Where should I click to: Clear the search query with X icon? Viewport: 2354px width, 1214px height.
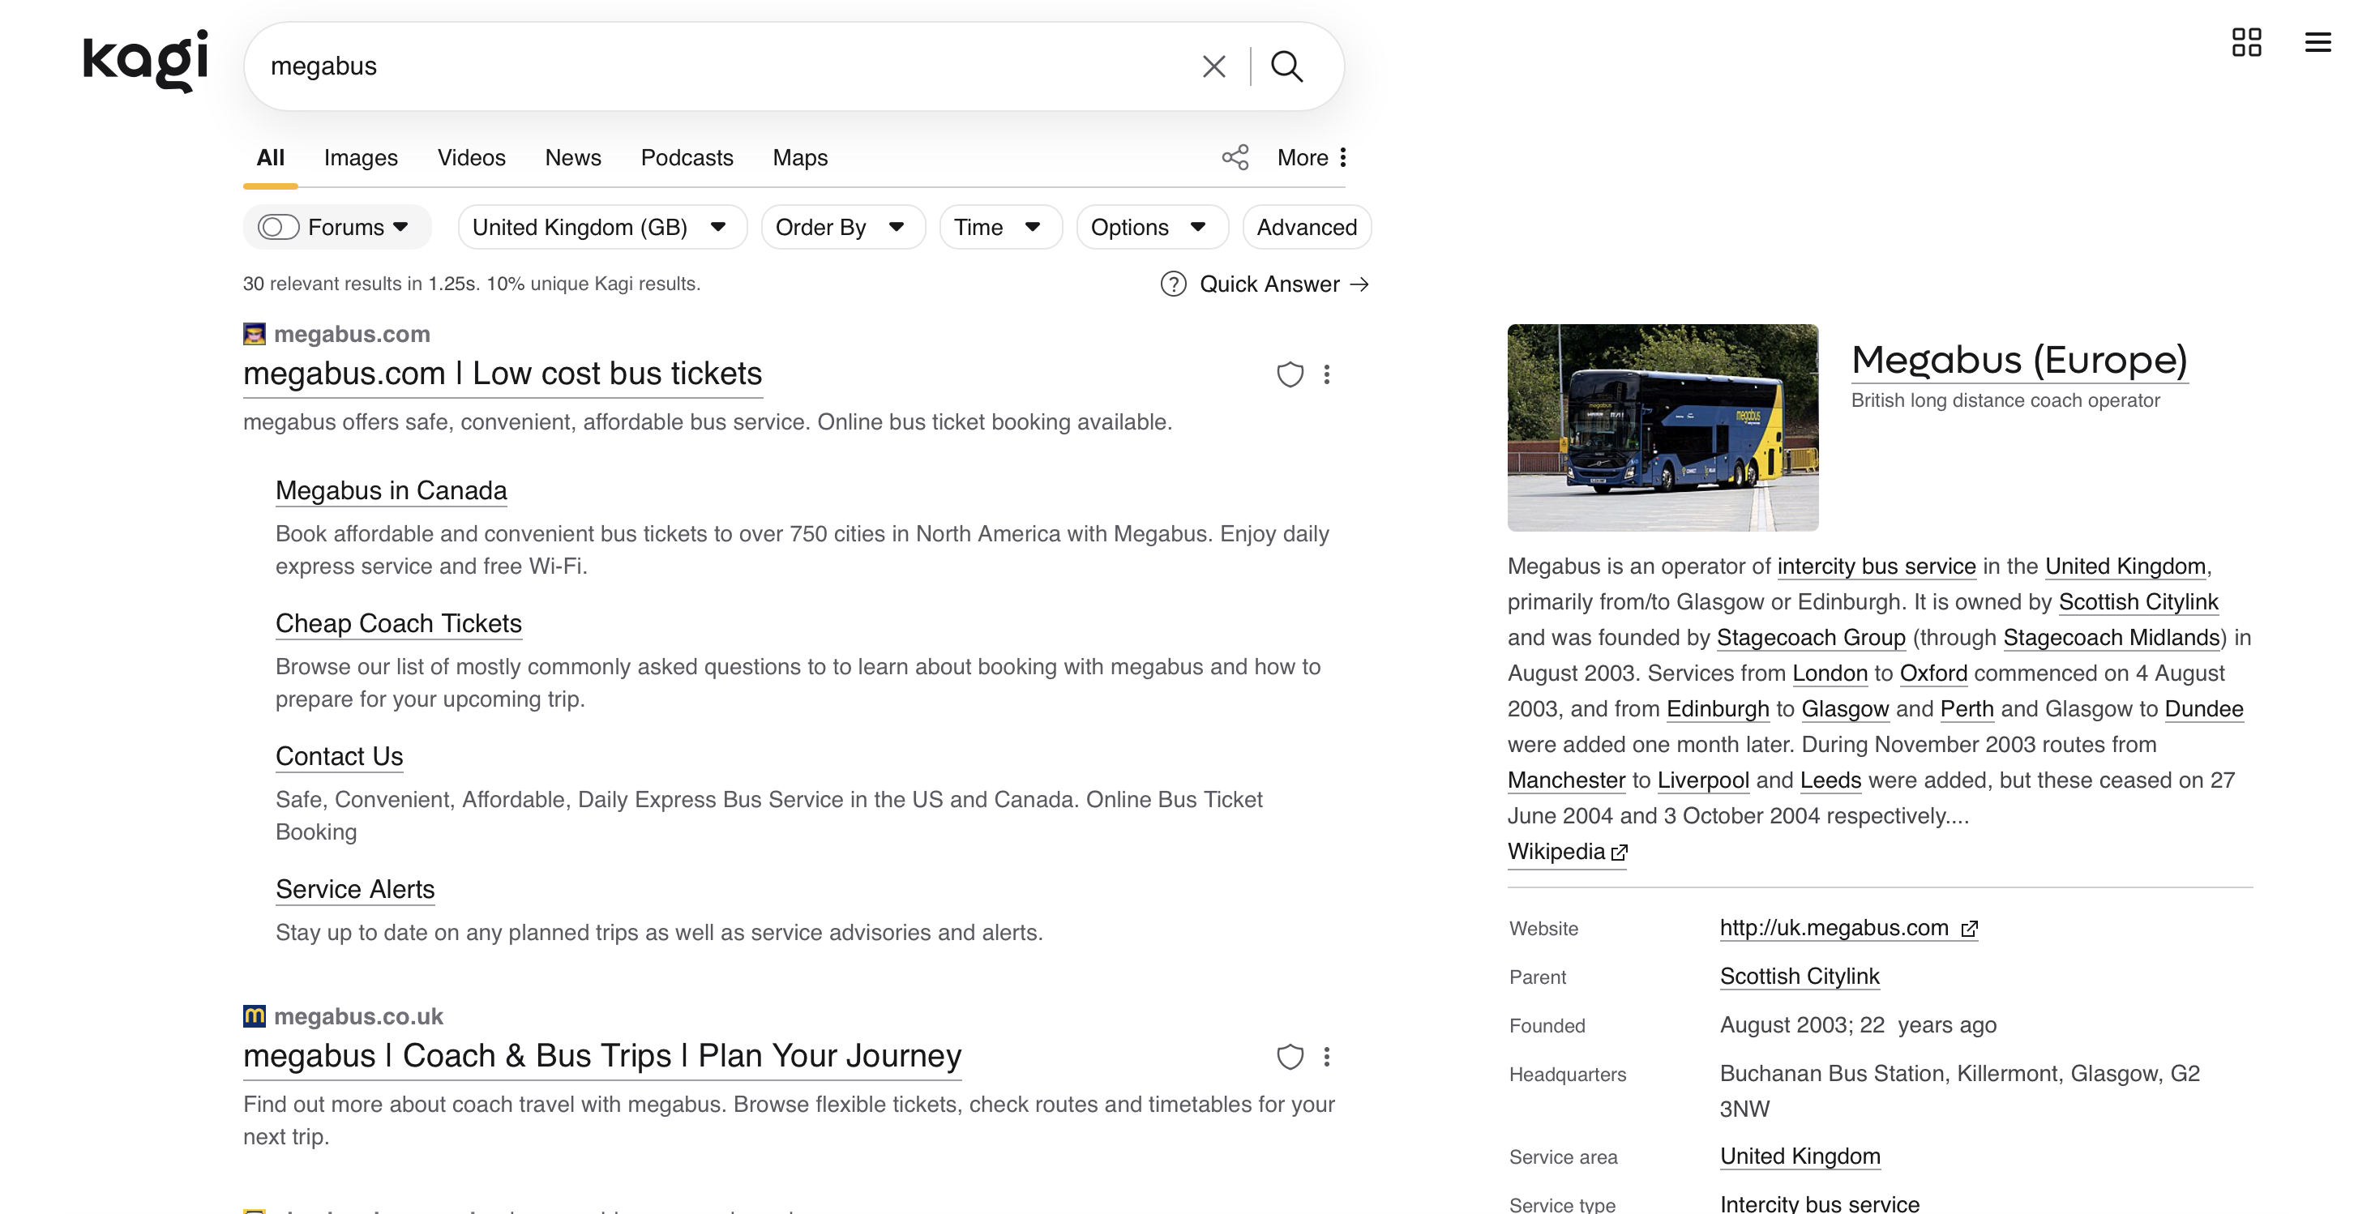click(1213, 66)
